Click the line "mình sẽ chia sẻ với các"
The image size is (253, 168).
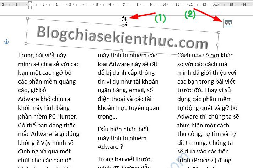pos(49,64)
